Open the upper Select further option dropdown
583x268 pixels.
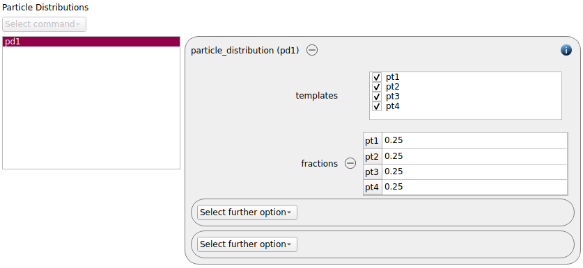click(x=247, y=212)
